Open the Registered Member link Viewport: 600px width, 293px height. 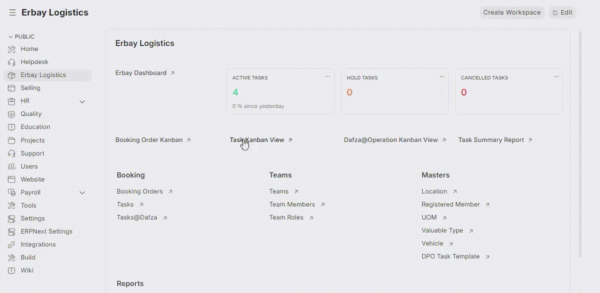[451, 204]
